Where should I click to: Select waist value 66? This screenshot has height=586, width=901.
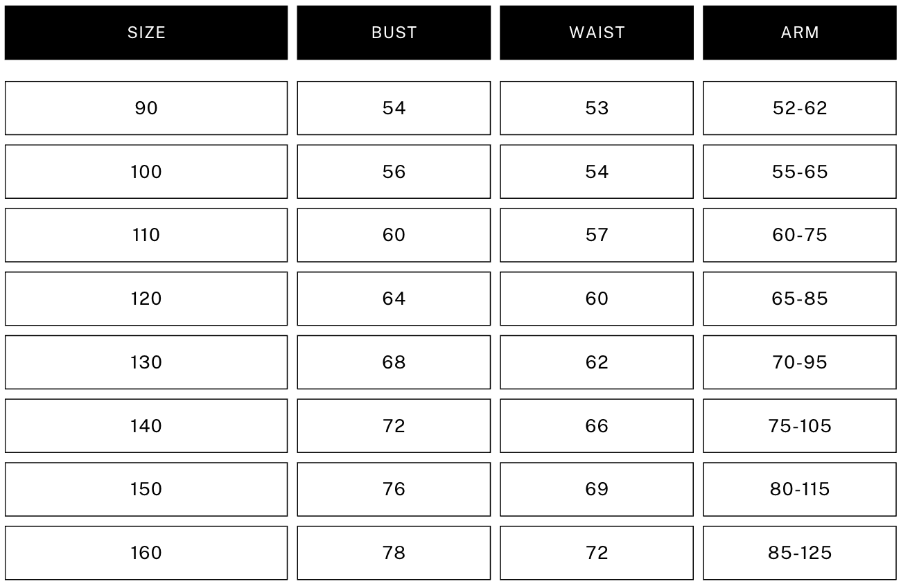pos(597,426)
